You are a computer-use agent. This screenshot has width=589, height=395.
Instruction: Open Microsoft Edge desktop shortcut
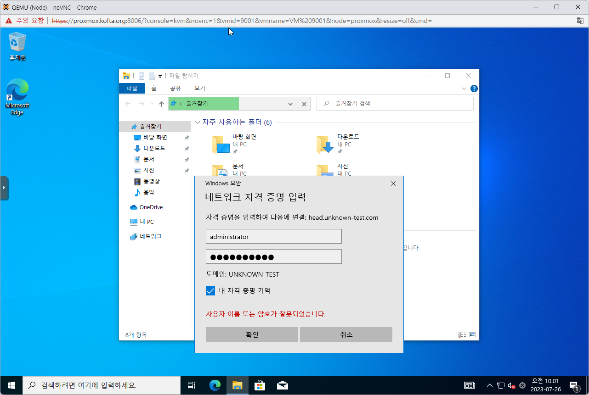click(x=17, y=96)
